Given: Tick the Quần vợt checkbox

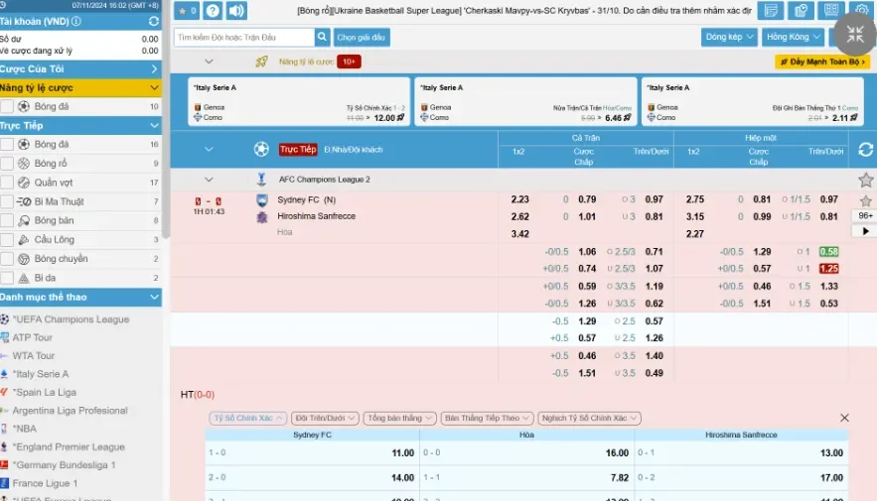Looking at the screenshot, I should [8, 183].
